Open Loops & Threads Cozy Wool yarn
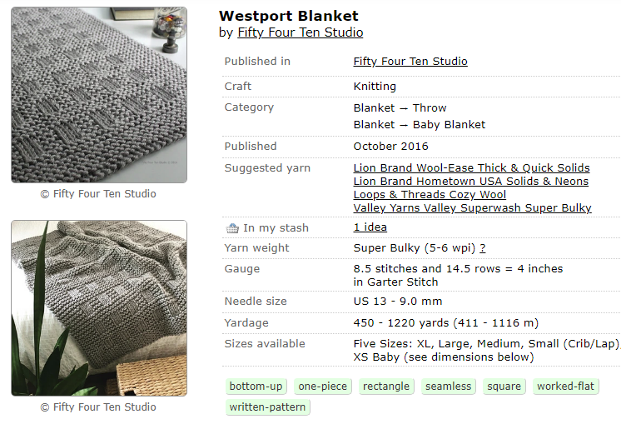Image resolution: width=621 pixels, height=424 pixels. (430, 195)
